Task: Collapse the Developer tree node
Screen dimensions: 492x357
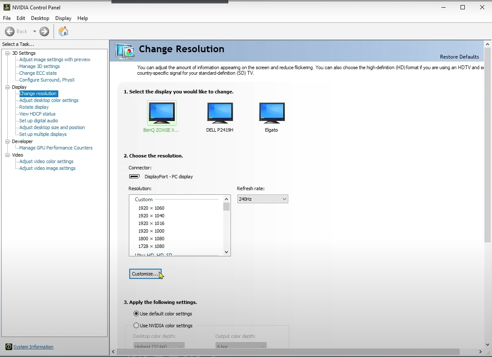Action: click(x=8, y=141)
